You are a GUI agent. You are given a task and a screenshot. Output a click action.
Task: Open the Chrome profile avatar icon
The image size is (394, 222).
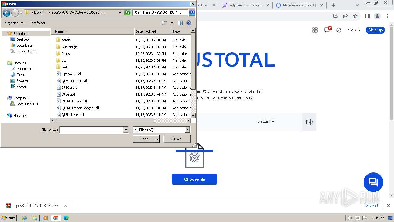(x=377, y=16)
